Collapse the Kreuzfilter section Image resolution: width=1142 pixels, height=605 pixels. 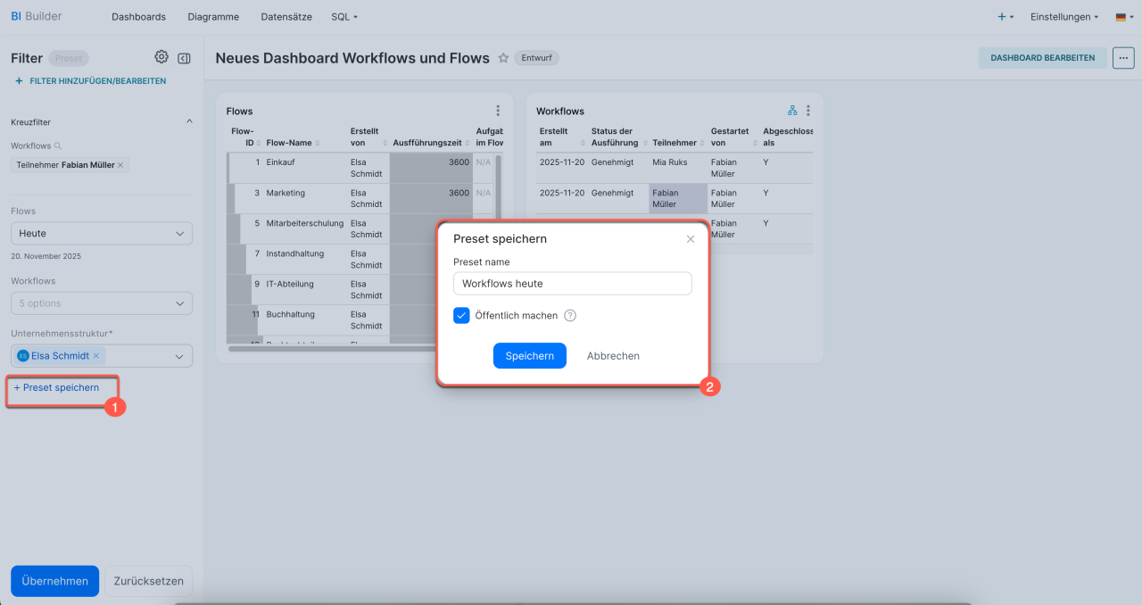pyautogui.click(x=188, y=121)
